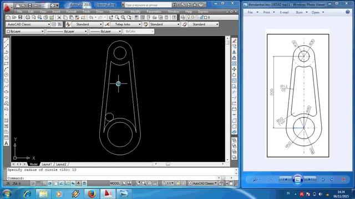Select the Explode modify tool
355x199 pixels.
pos(234,132)
